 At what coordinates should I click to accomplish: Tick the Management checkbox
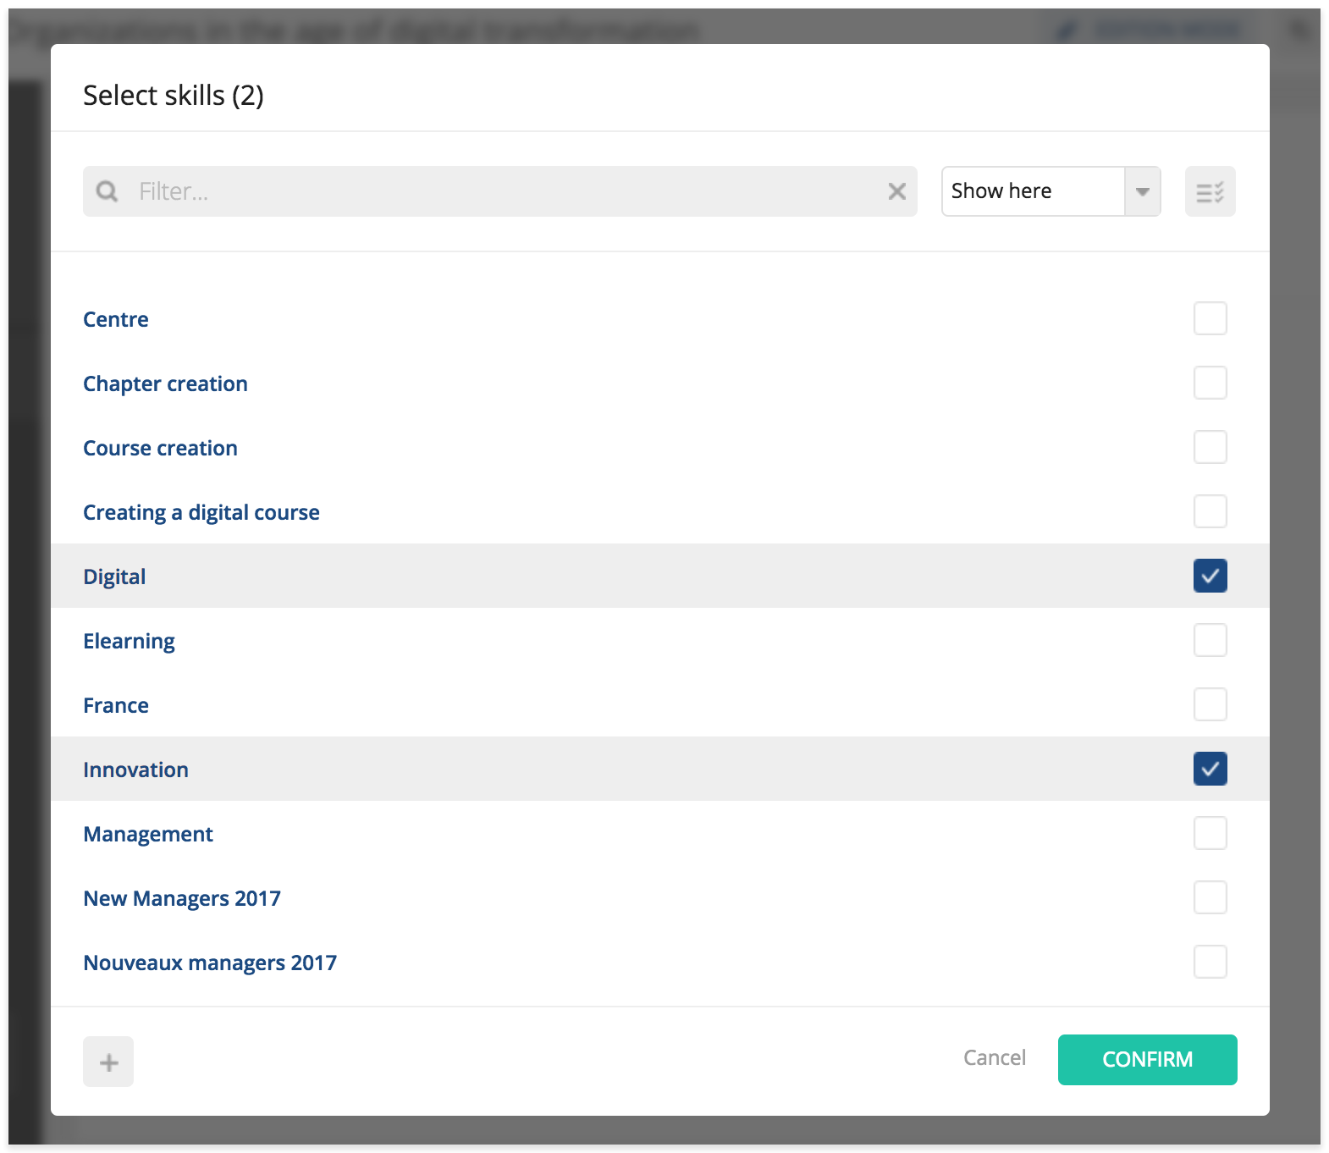1210,833
